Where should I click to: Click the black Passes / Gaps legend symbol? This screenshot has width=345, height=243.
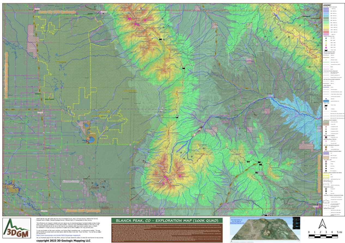(x=326, y=50)
